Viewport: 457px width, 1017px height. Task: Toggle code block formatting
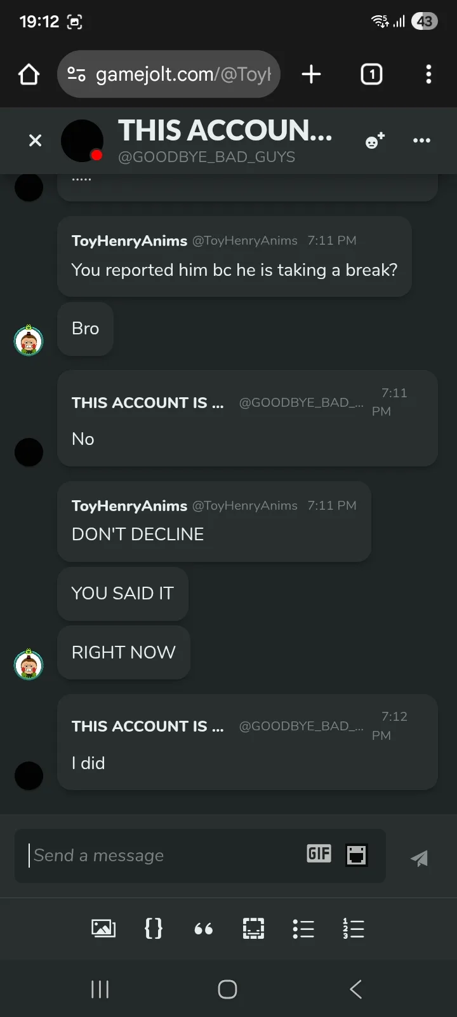coord(154,929)
